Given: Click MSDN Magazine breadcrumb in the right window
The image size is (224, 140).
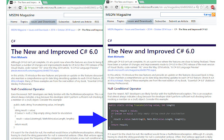Looking at the screenshot, I should 115,29.
